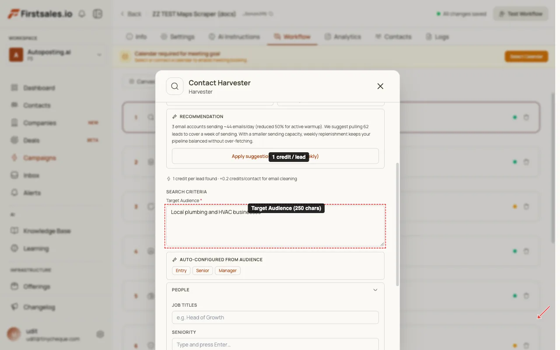The height and width of the screenshot is (350, 560).
Task: Open Inbox in the sidebar
Action: [x=31, y=175]
